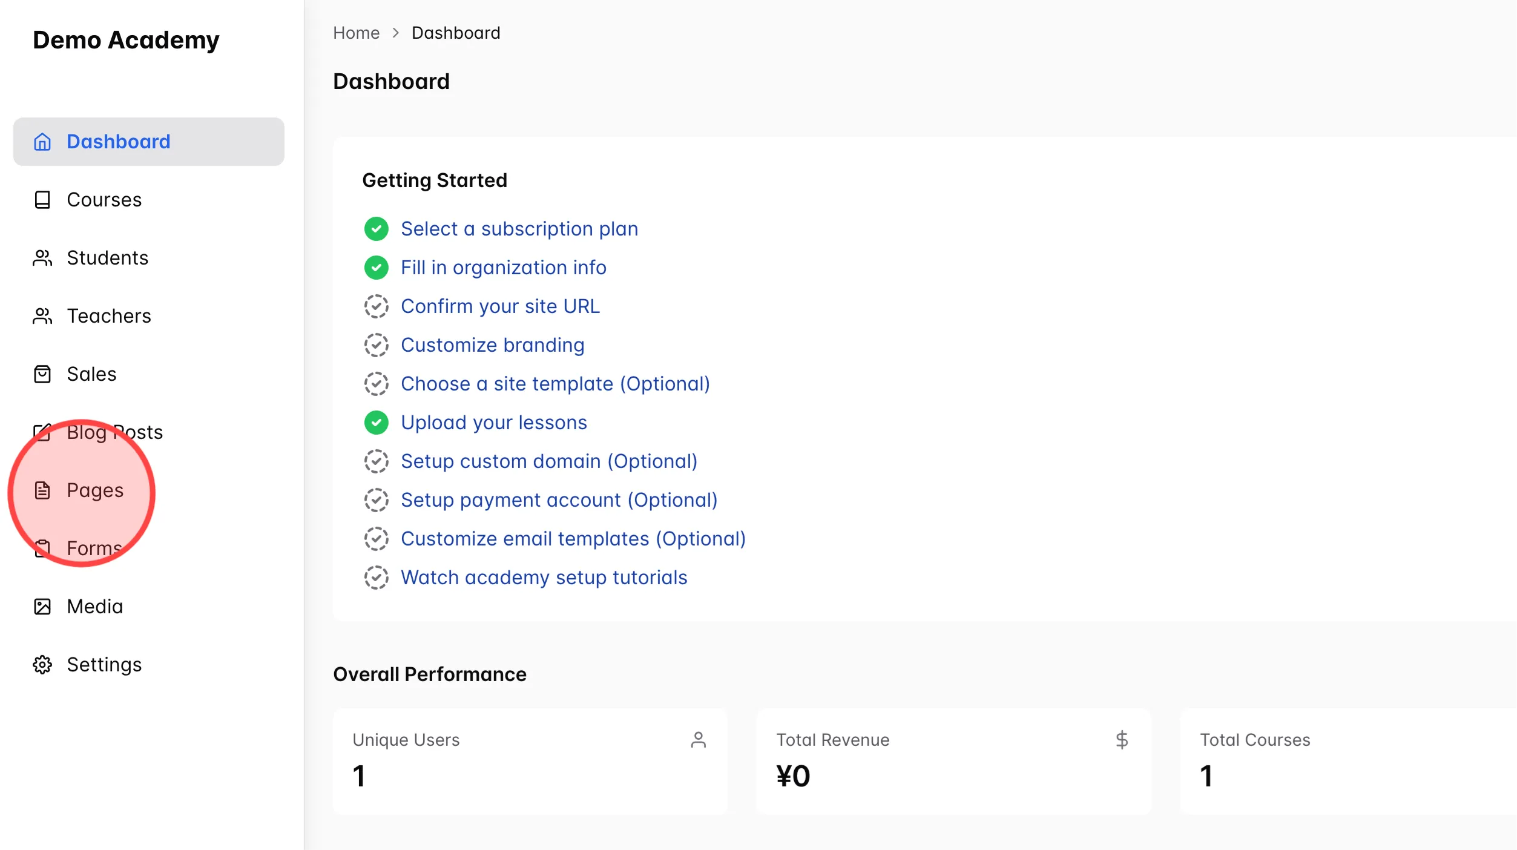Open Select a subscription plan link
Viewport: 1517px width, 850px height.
pyautogui.click(x=519, y=229)
